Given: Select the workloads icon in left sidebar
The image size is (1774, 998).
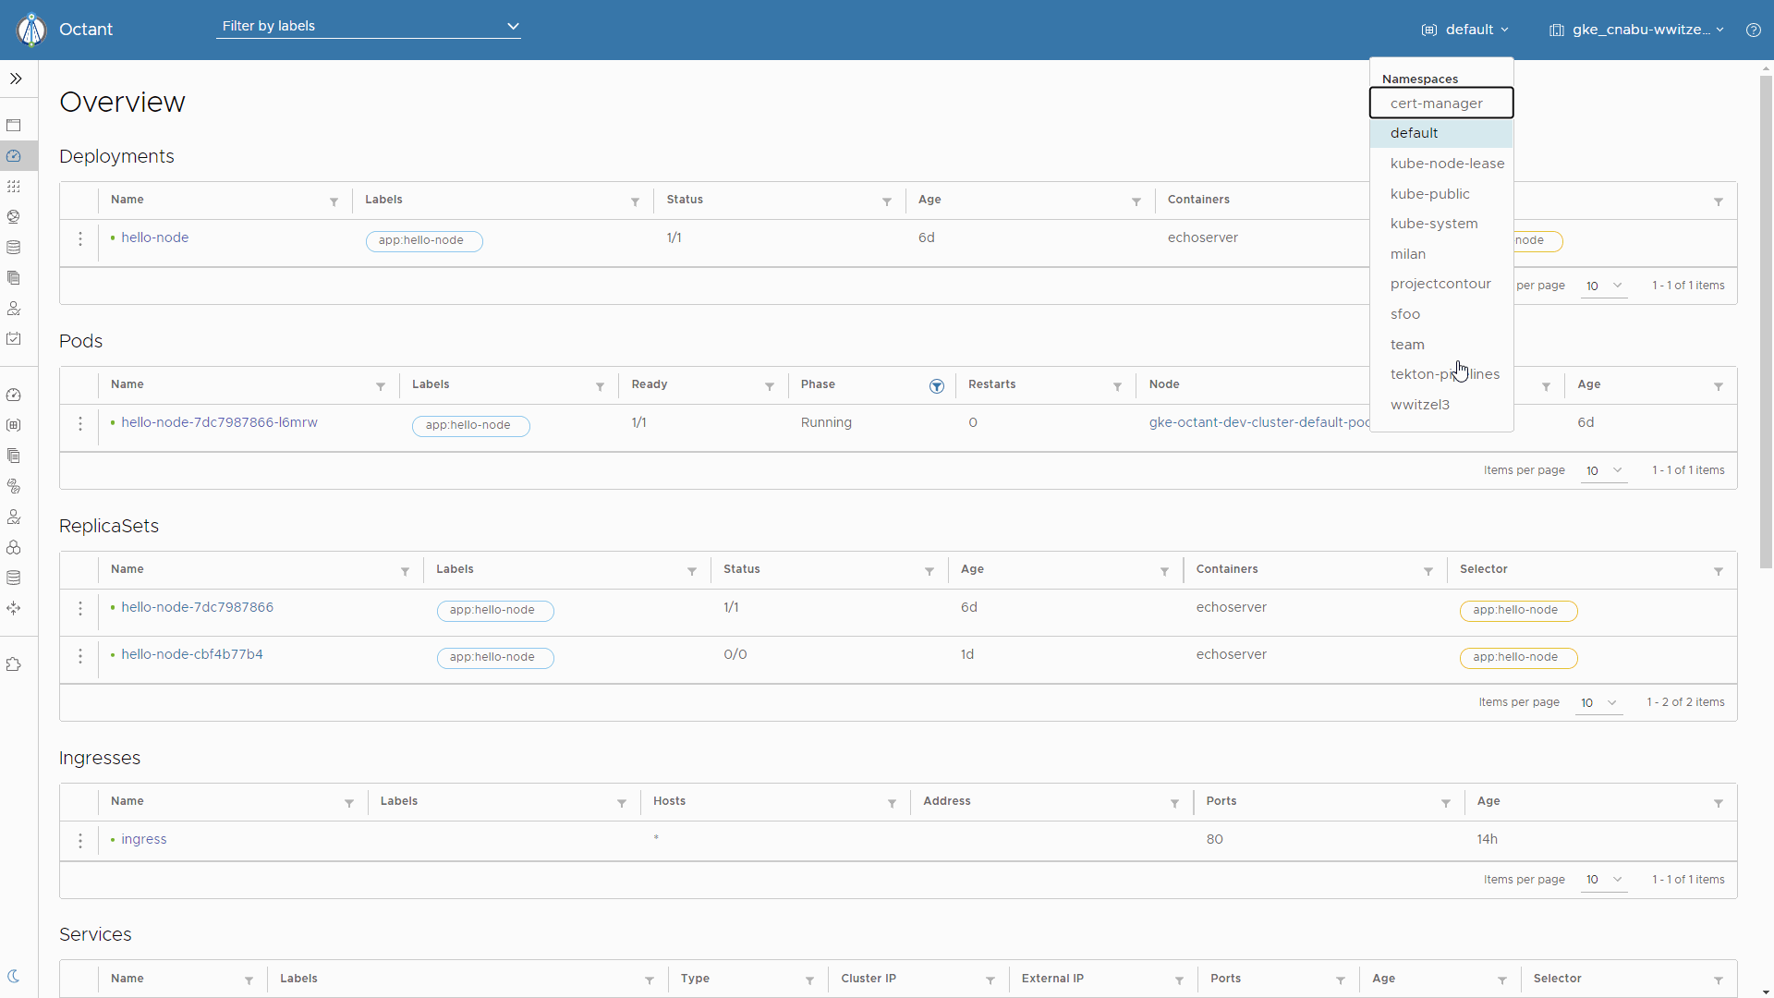Looking at the screenshot, I should [x=15, y=187].
